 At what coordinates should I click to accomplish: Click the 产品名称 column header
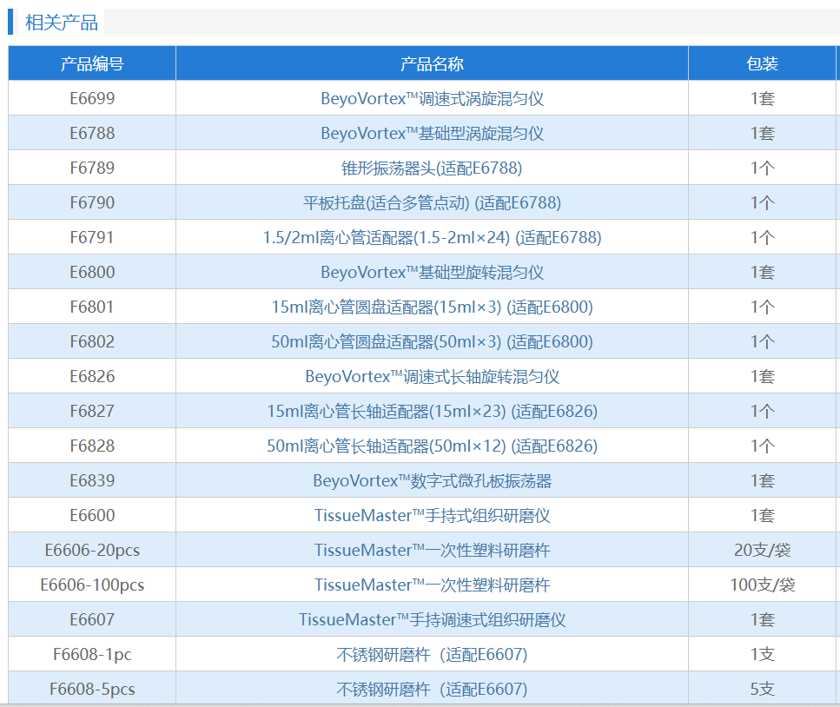[x=432, y=63]
